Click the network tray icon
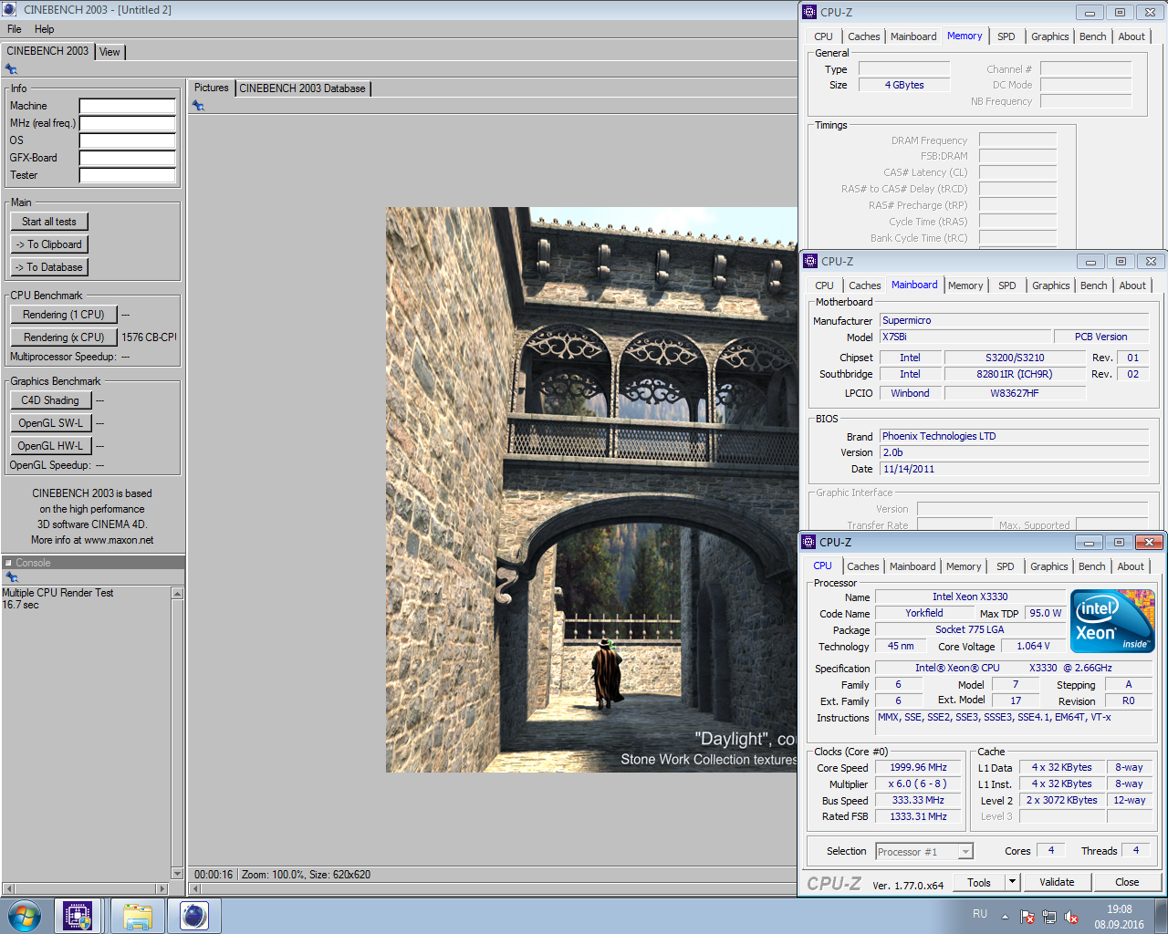Viewport: 1168px width, 934px height. [1049, 917]
